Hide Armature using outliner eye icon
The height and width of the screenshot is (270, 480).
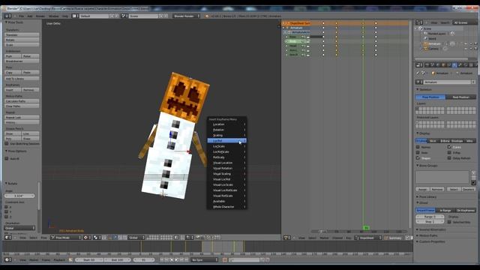coord(466,43)
